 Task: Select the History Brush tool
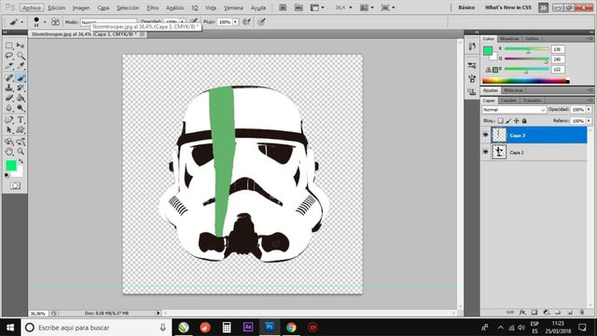pyautogui.click(x=21, y=87)
